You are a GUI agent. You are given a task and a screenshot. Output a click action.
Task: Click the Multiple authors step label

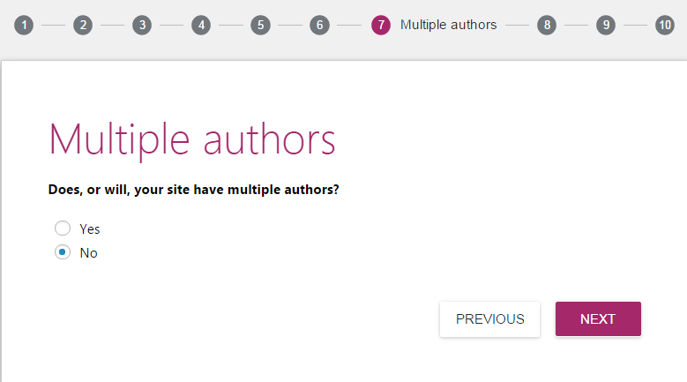pos(448,25)
